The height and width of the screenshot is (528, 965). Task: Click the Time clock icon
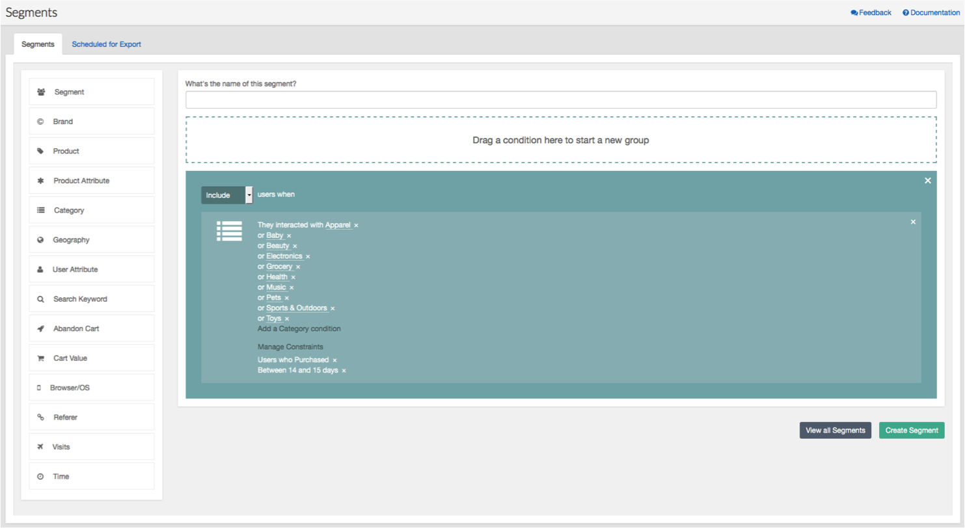[40, 477]
